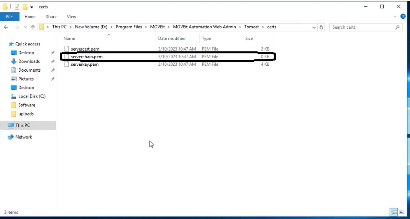Expand chevron after This PC breadcrumb
This screenshot has height=219, width=410.
point(71,27)
